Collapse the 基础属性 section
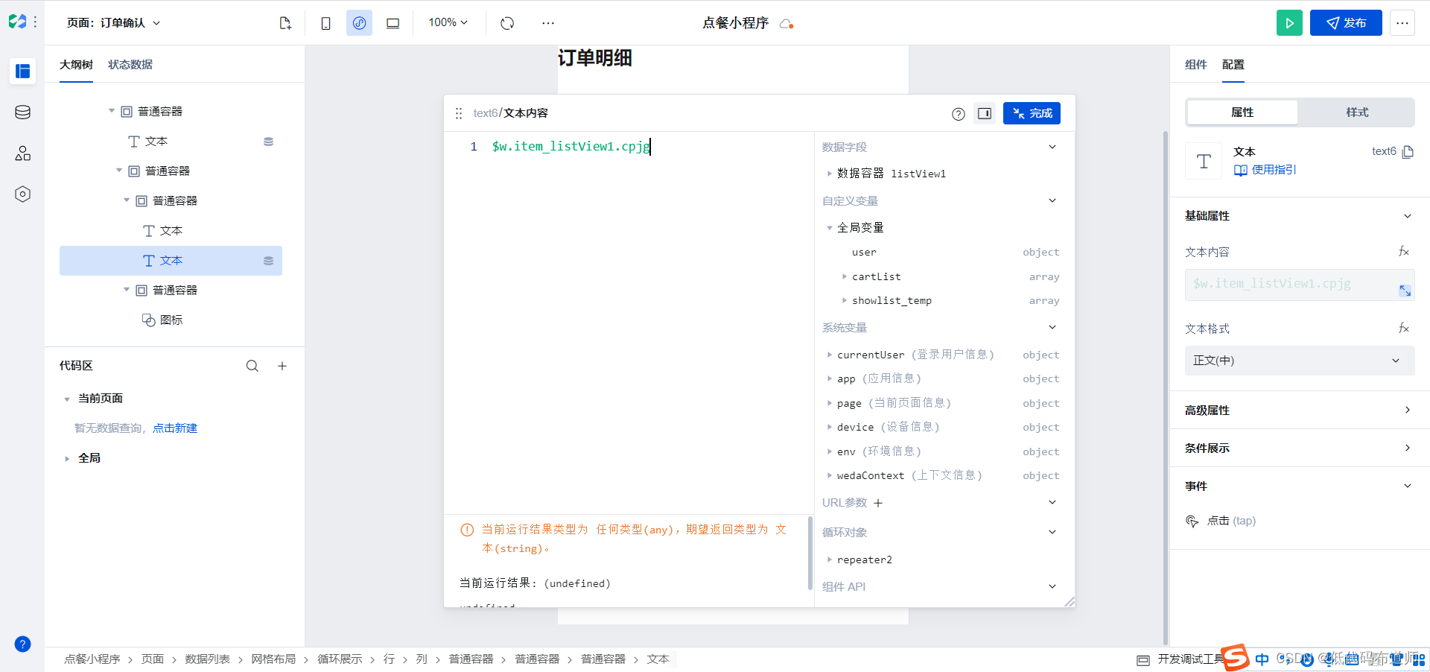This screenshot has height=672, width=1430. click(1408, 216)
